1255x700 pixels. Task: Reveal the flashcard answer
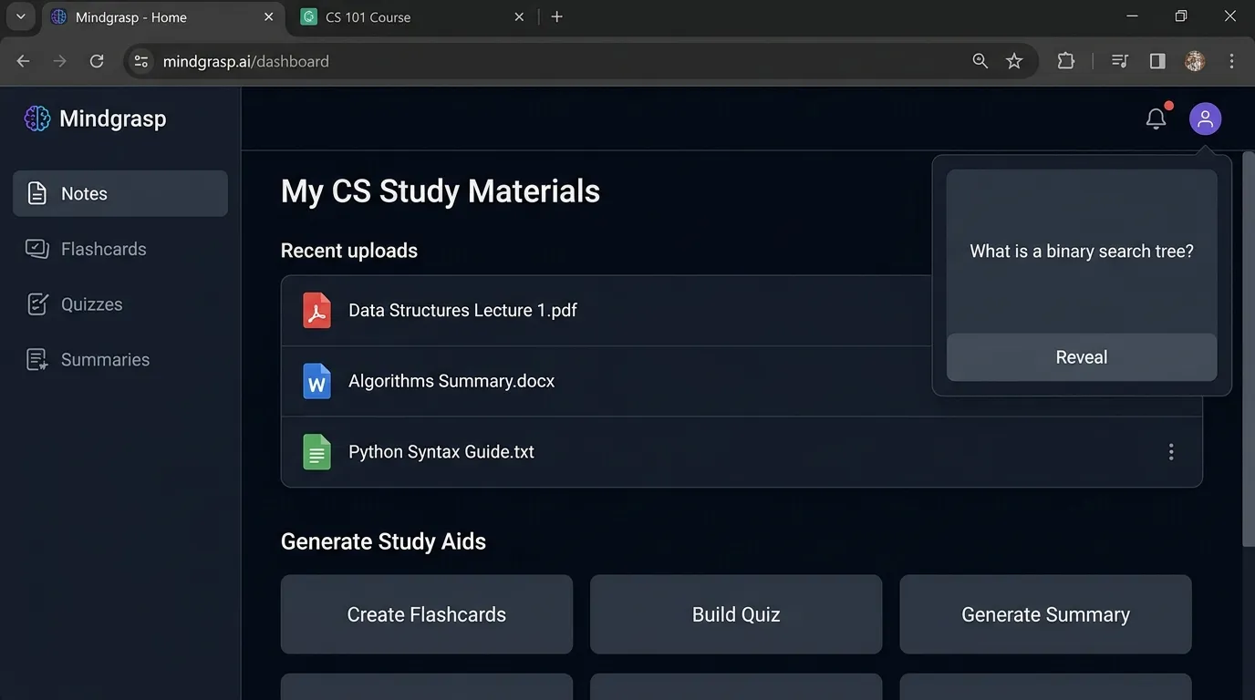pos(1082,357)
